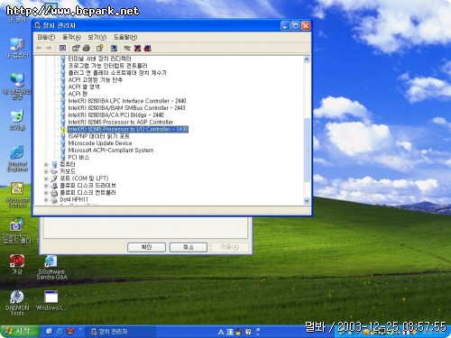Open the Recycle Bin desktop icon
The width and height of the screenshot is (451, 338).
pyautogui.click(x=17, y=120)
